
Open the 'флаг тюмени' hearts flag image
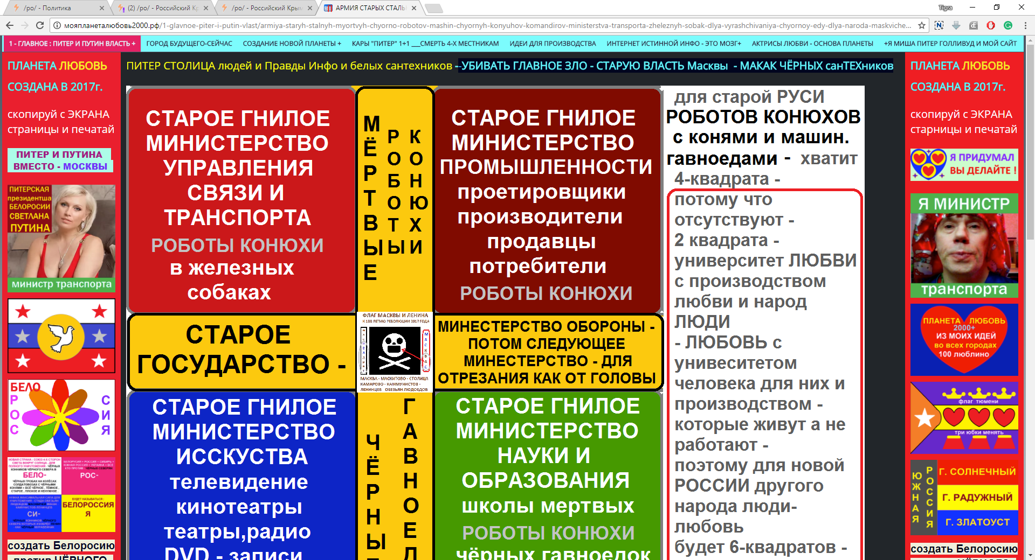tap(964, 418)
